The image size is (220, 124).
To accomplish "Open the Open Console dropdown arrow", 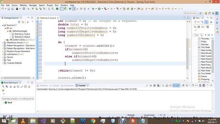I will pyautogui.click(x=196, y=85).
